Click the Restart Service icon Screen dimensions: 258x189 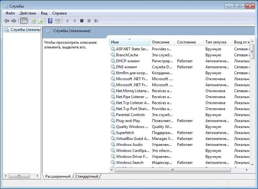pyautogui.click(x=96, y=21)
